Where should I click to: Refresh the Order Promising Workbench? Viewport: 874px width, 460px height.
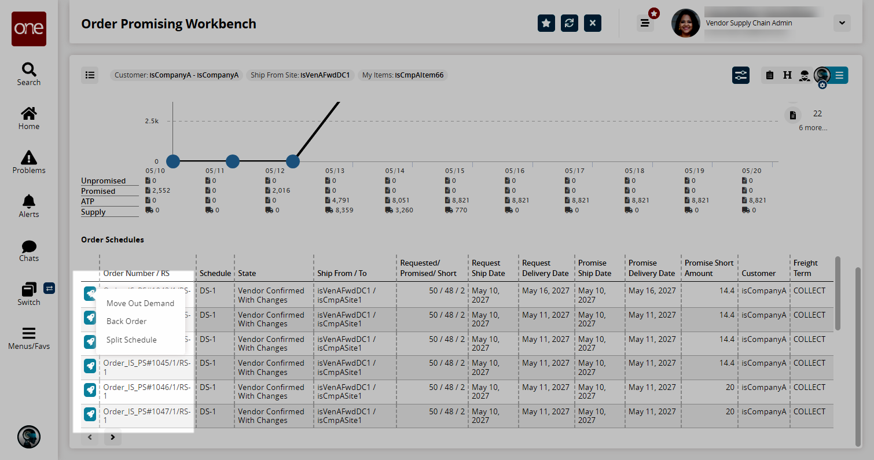pos(570,23)
